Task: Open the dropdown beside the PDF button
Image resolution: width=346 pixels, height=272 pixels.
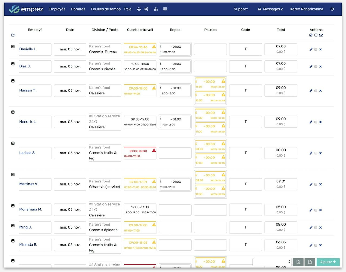Action: 272,262
